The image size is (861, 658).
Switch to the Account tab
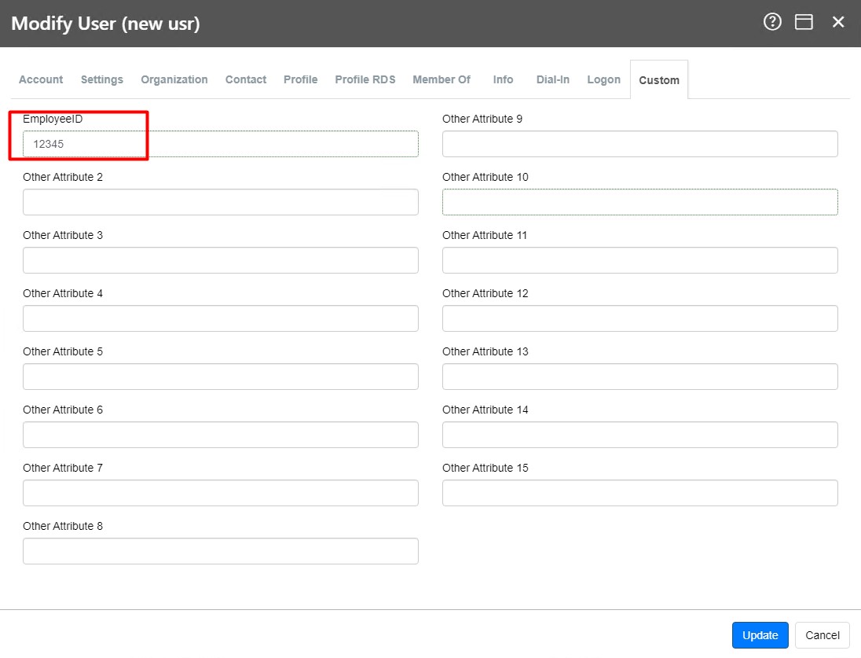(41, 79)
